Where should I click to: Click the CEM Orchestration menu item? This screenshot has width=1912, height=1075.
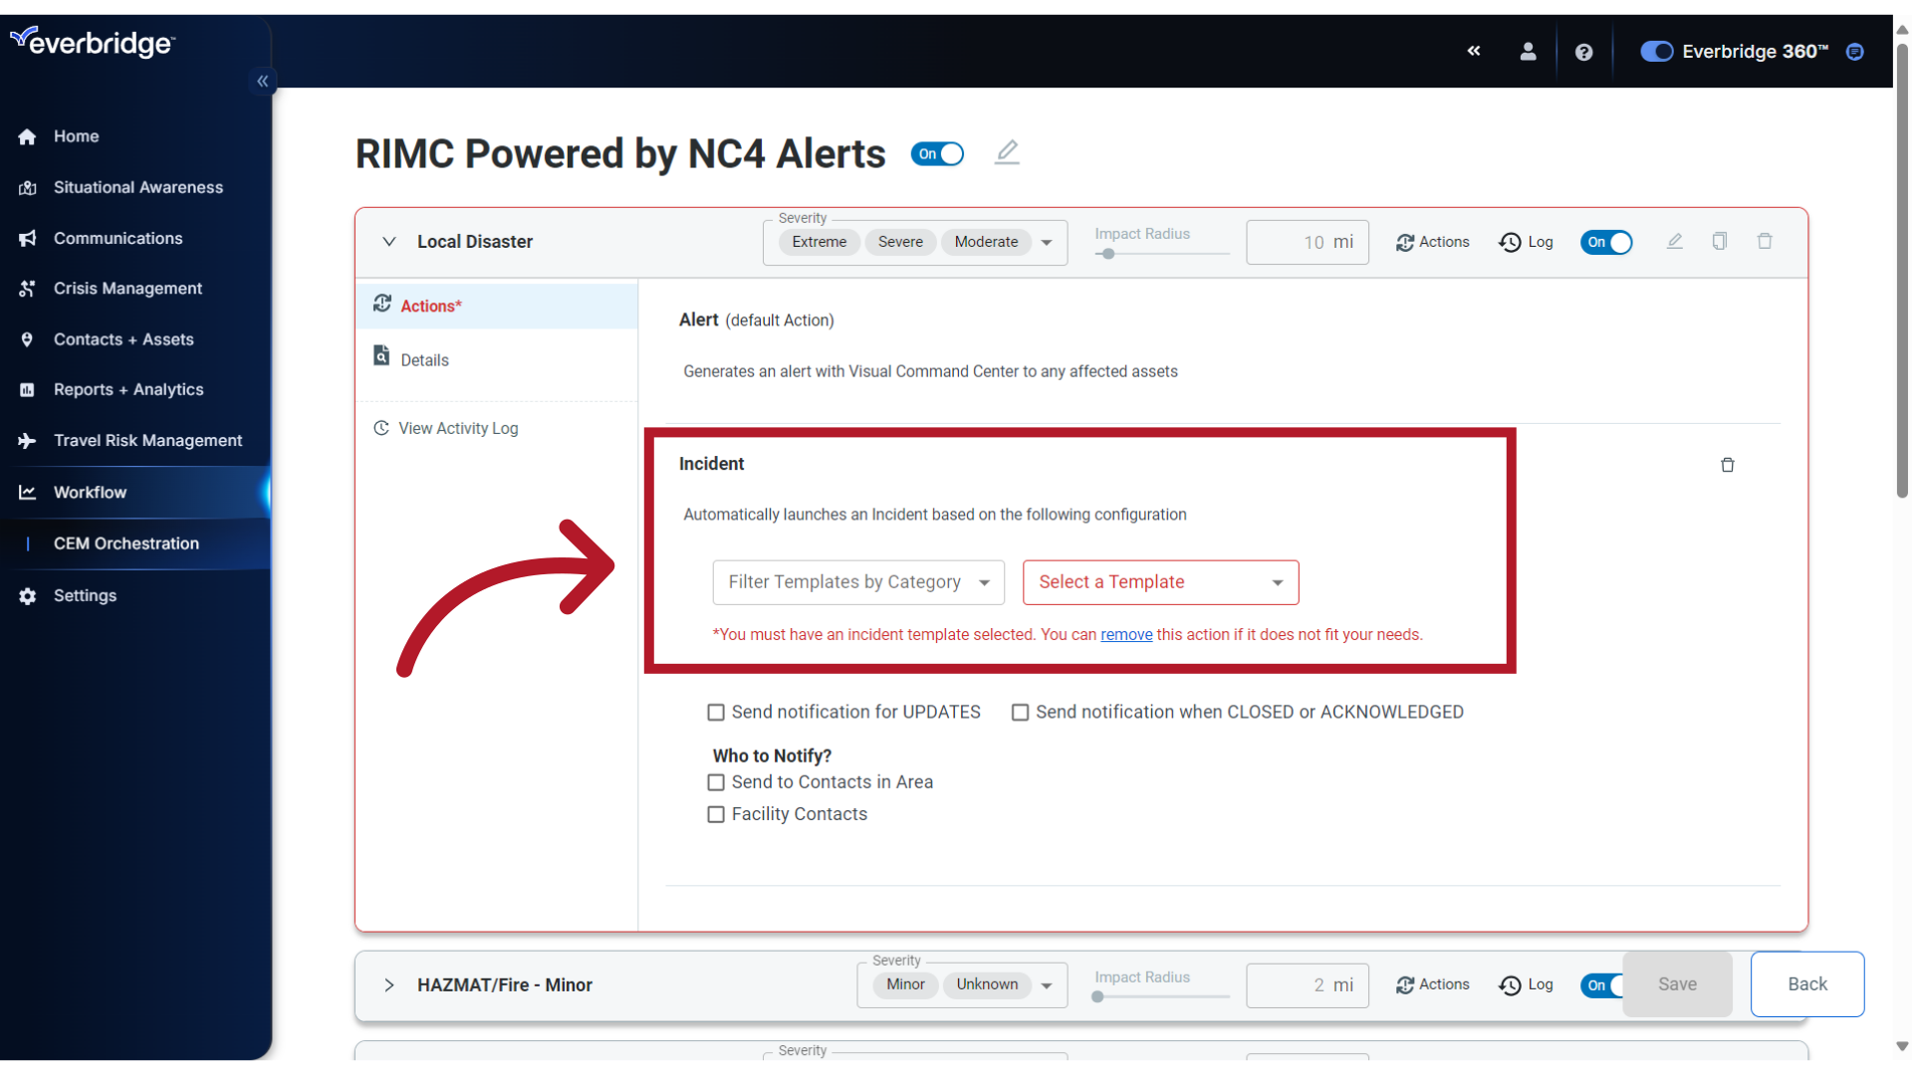124,542
